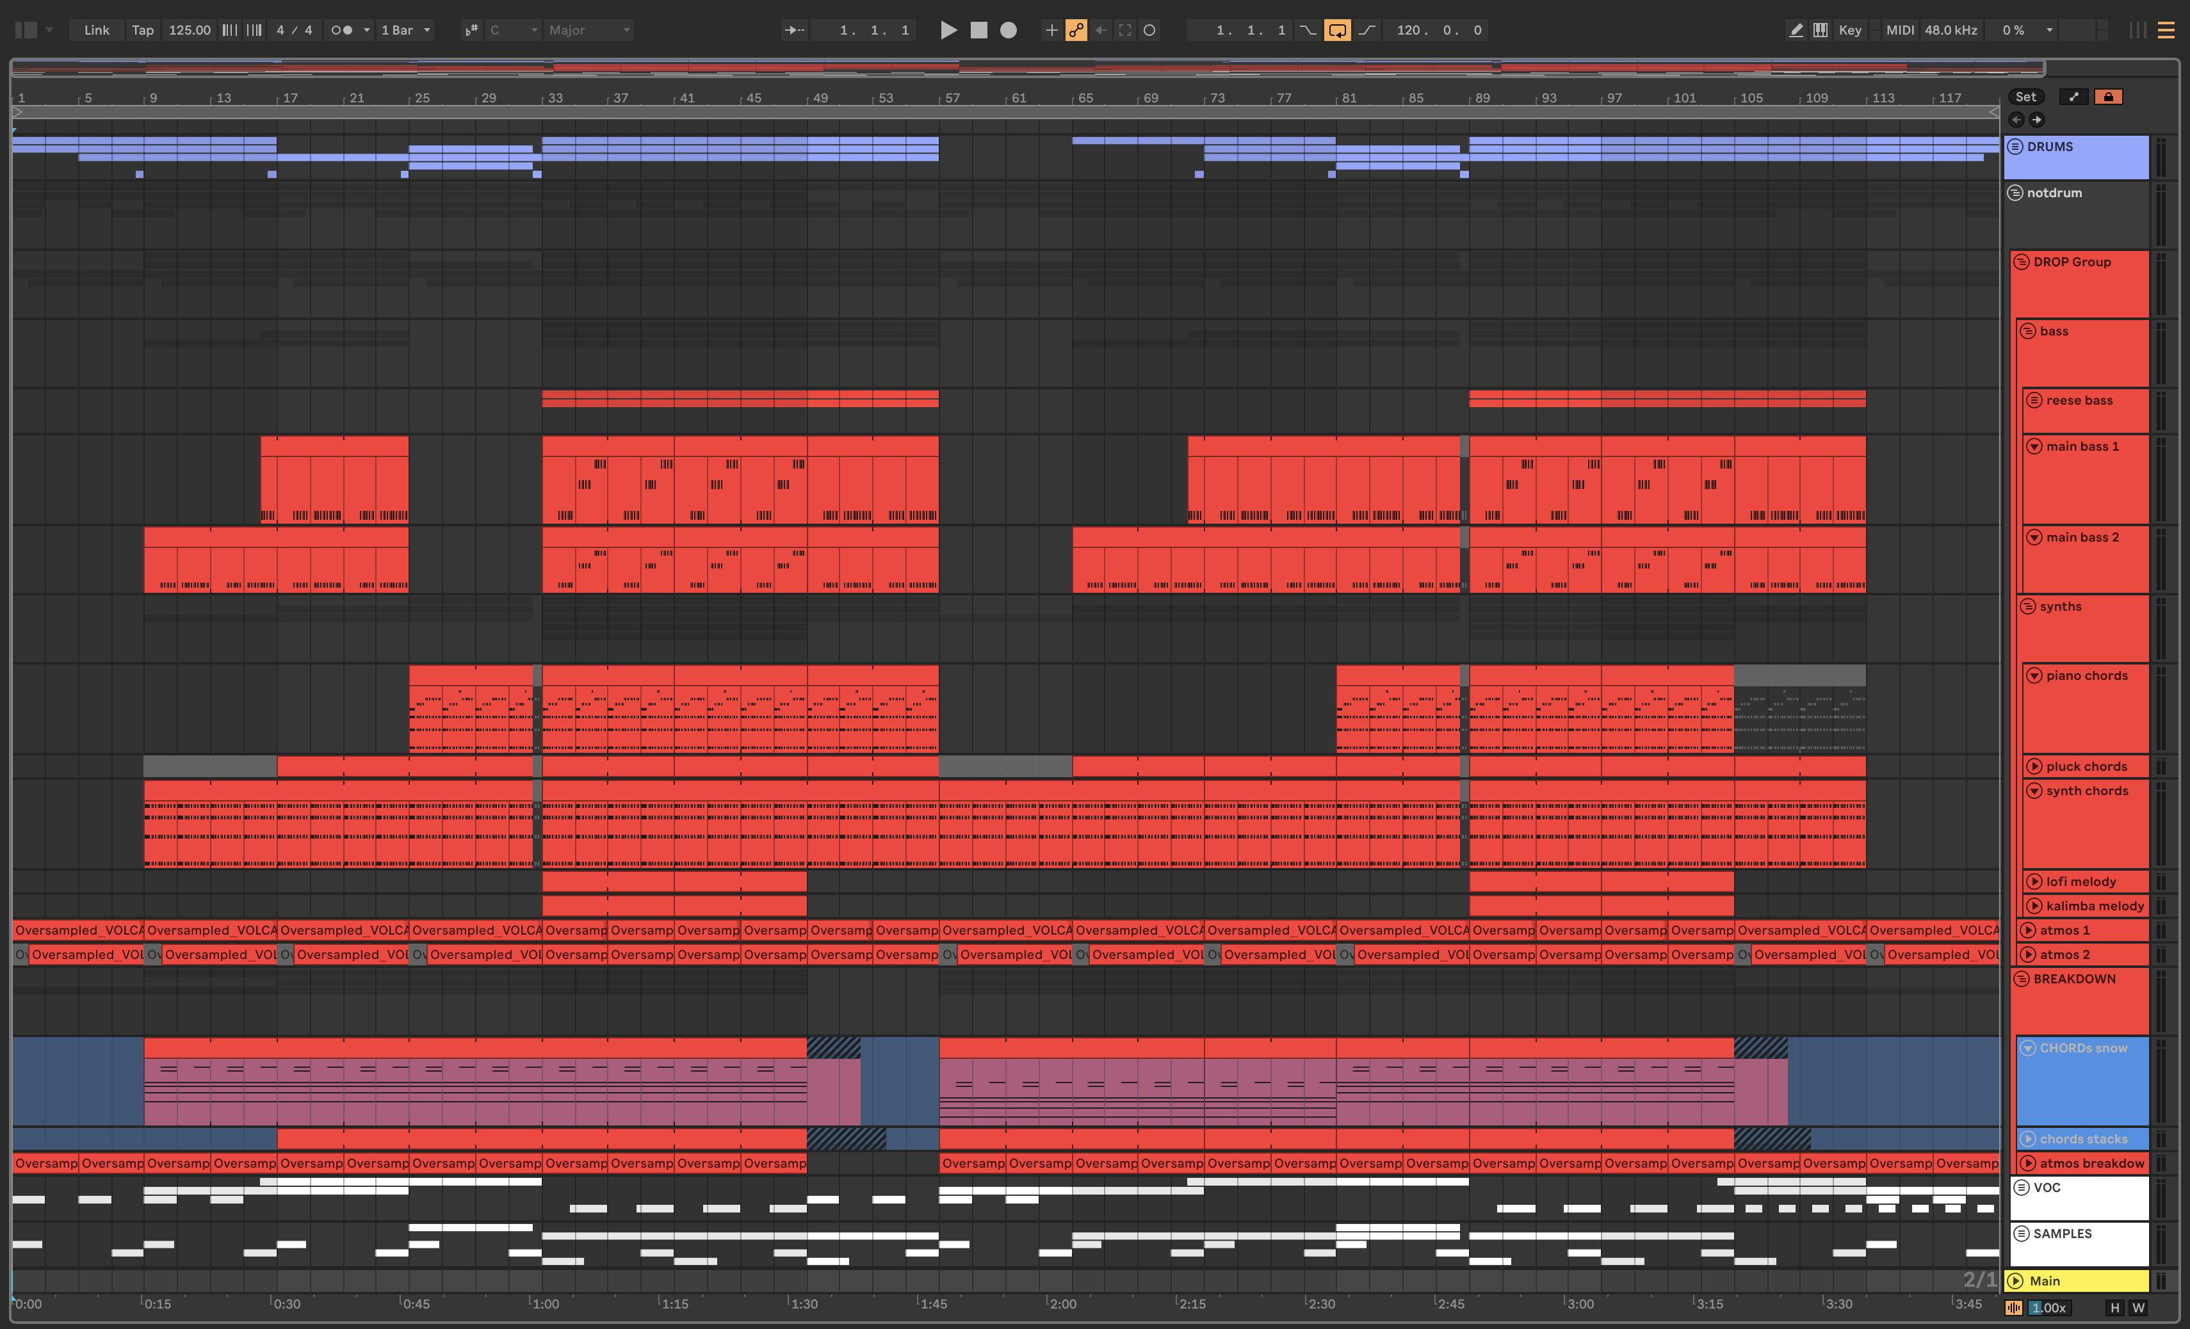
Task: Start playback with the Play button
Action: [948, 30]
